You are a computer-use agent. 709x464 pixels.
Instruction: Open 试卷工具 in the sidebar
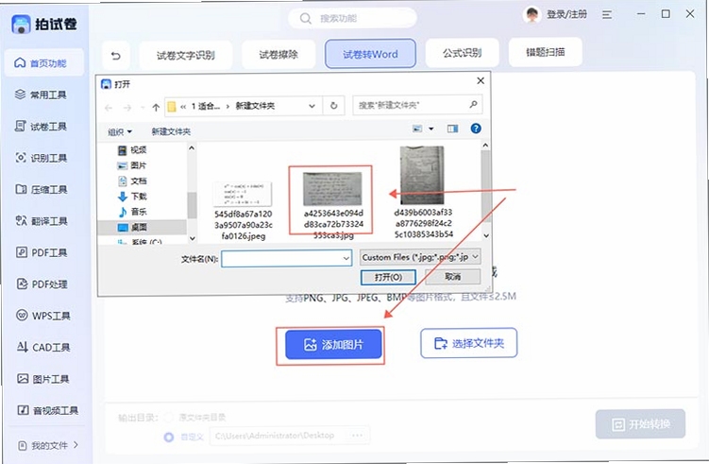43,127
